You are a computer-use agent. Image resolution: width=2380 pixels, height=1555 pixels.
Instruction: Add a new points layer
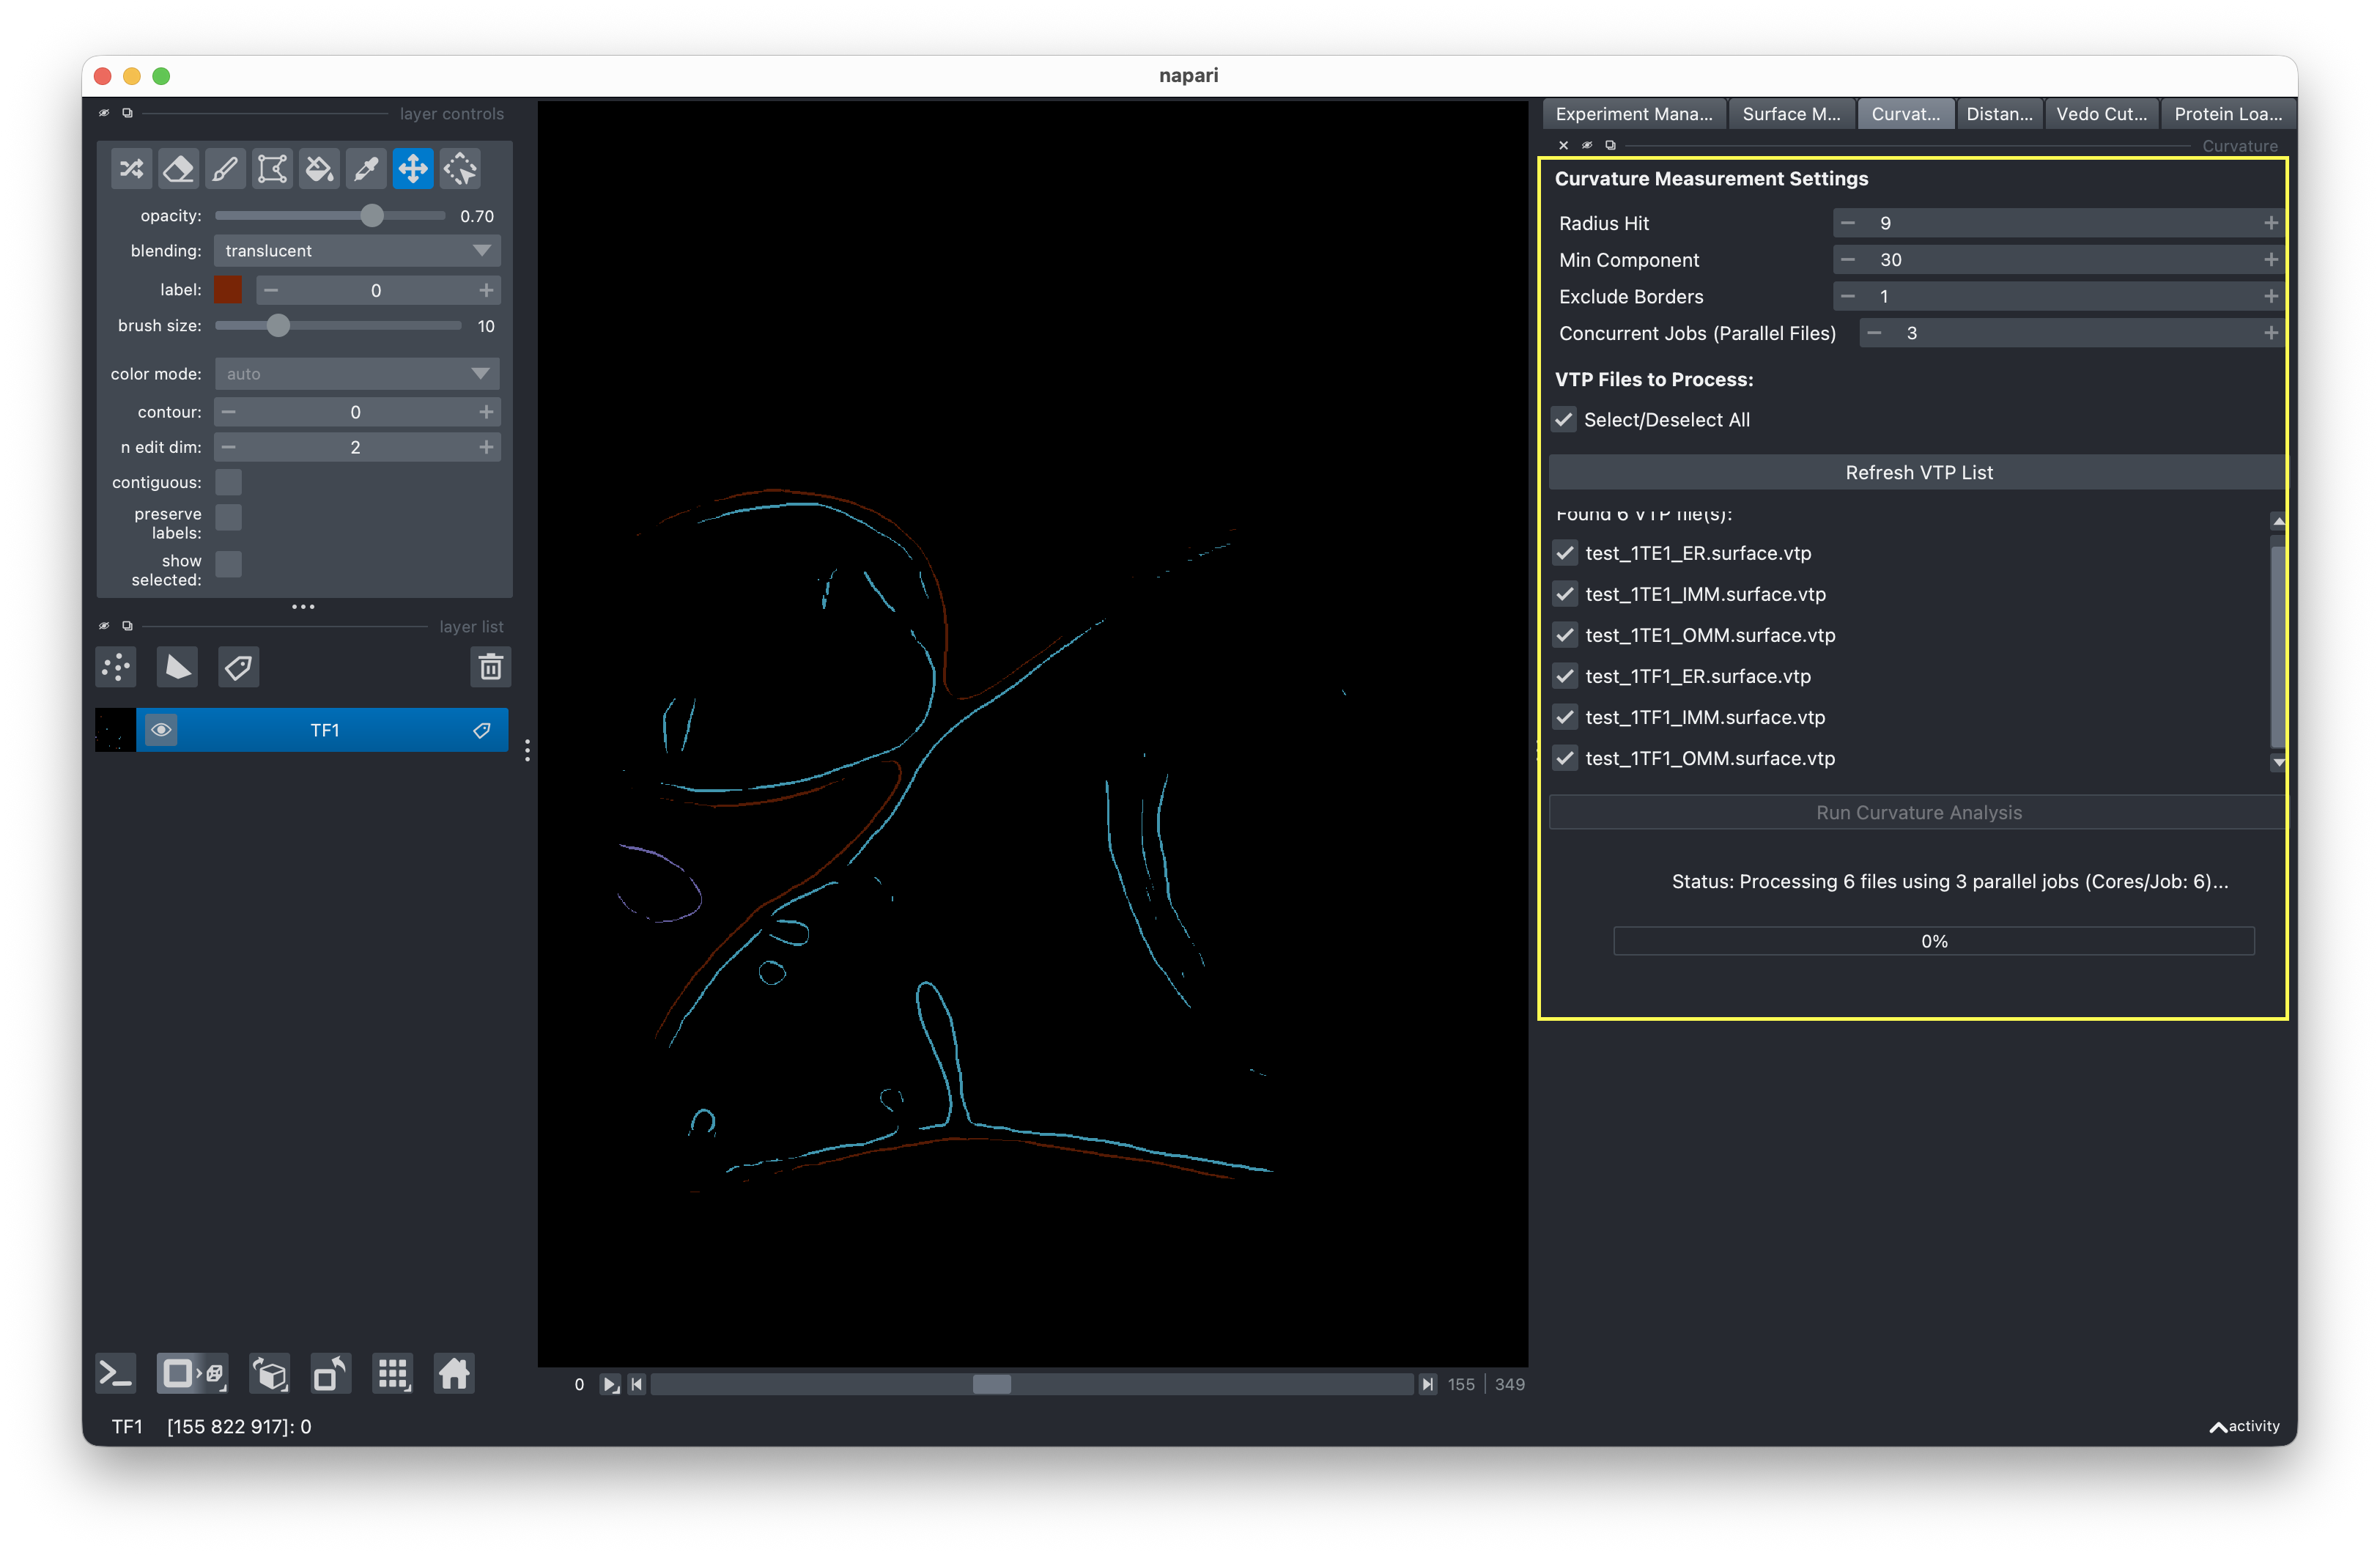coord(116,667)
